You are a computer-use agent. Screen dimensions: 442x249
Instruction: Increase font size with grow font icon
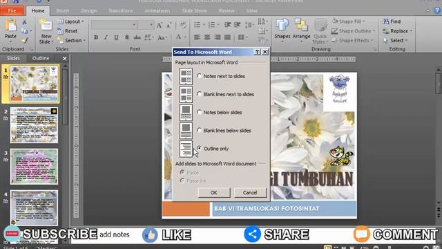(160, 26)
